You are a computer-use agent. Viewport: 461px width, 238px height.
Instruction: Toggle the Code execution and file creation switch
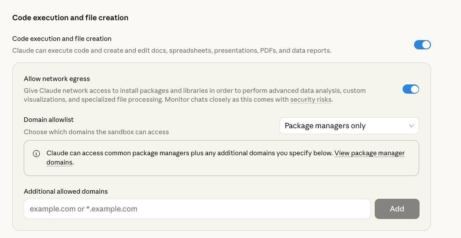[422, 45]
